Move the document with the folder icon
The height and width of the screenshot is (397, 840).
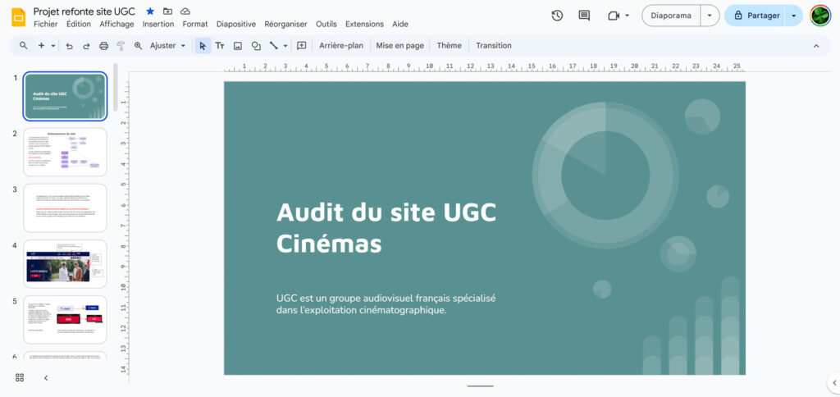167,11
